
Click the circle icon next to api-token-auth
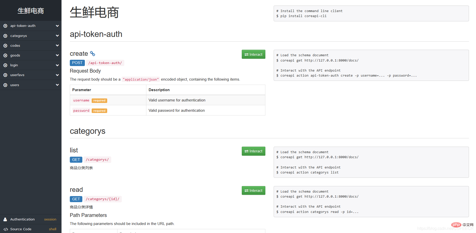click(x=5, y=26)
